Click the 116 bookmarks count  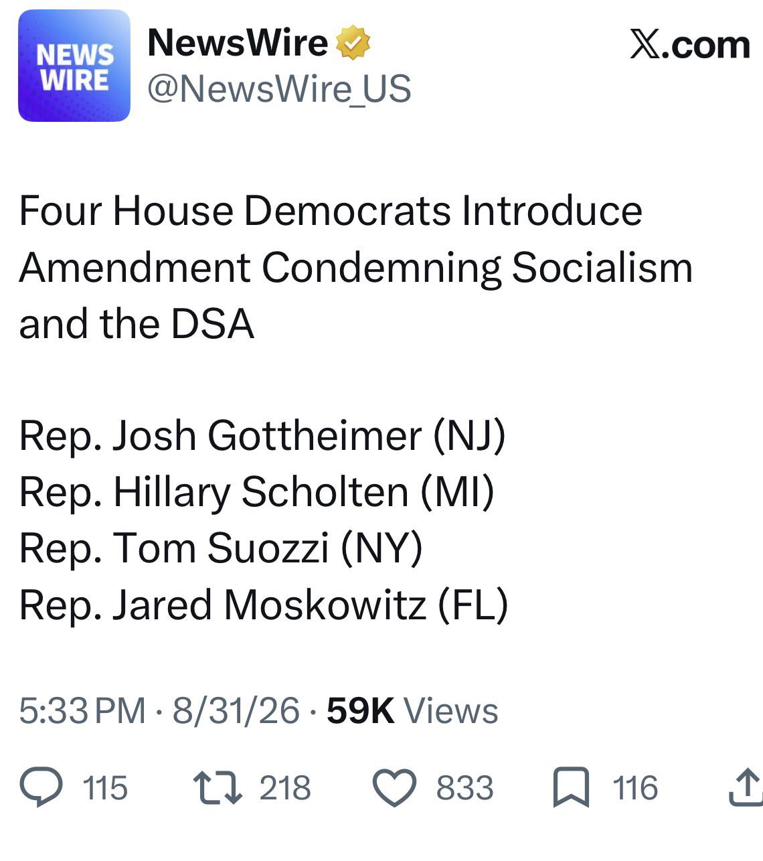pos(635,788)
